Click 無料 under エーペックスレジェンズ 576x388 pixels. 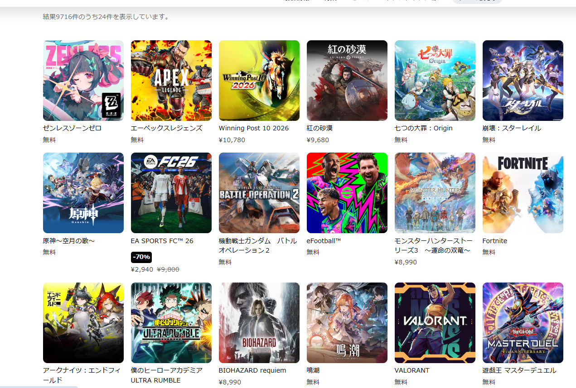[137, 140]
